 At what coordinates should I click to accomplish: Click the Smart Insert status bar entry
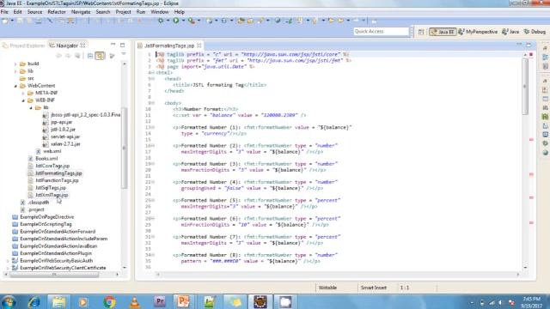pyautogui.click(x=374, y=288)
